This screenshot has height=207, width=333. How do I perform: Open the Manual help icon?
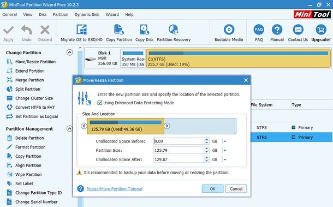(x=277, y=29)
